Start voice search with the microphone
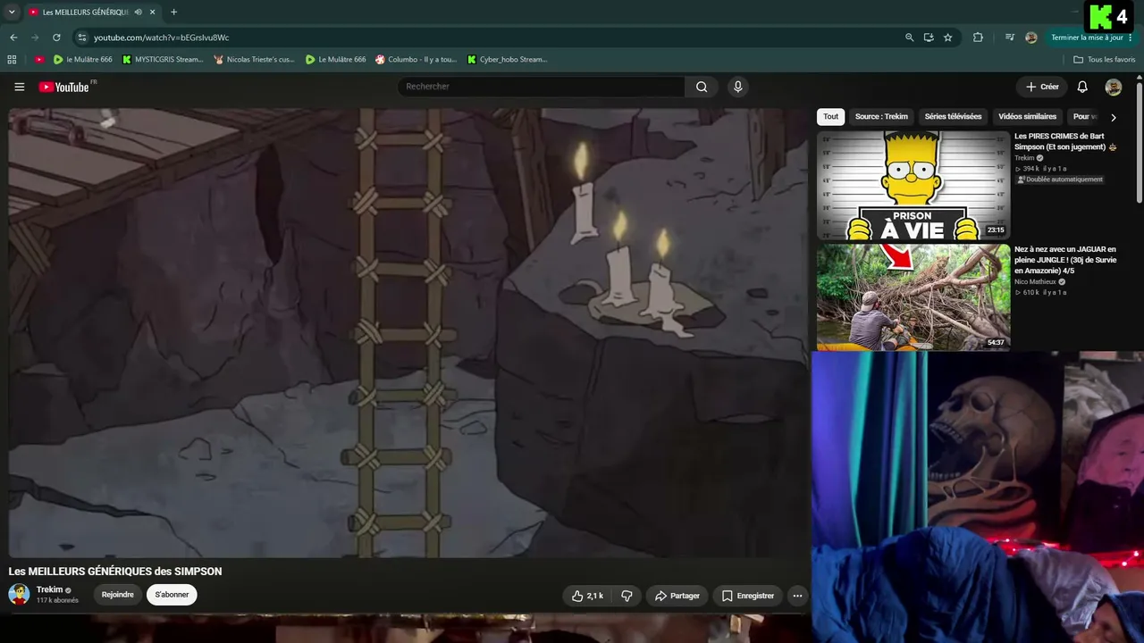 click(x=737, y=87)
